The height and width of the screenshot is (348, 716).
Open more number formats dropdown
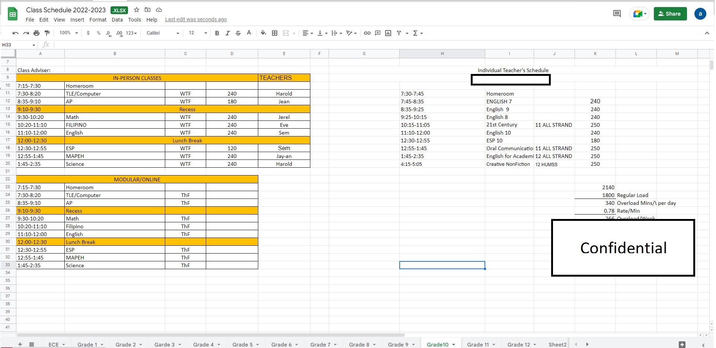(x=131, y=33)
